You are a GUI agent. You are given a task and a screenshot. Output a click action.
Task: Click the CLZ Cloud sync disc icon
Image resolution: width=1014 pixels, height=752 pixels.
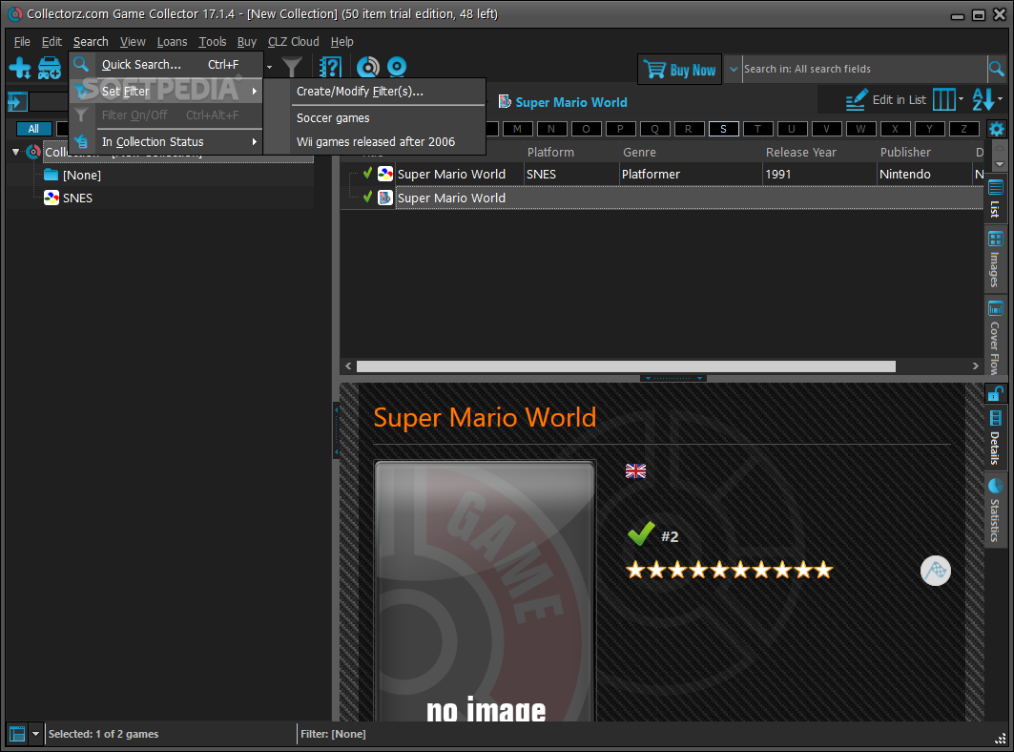(368, 67)
